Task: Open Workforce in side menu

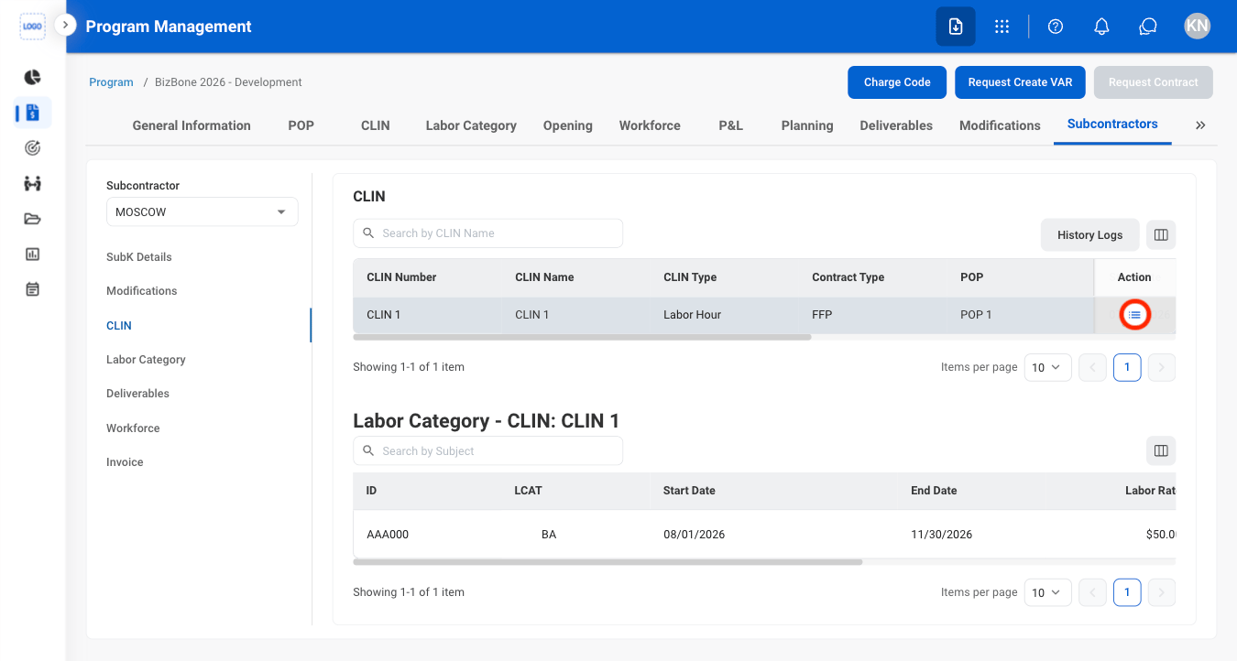Action: [x=133, y=428]
